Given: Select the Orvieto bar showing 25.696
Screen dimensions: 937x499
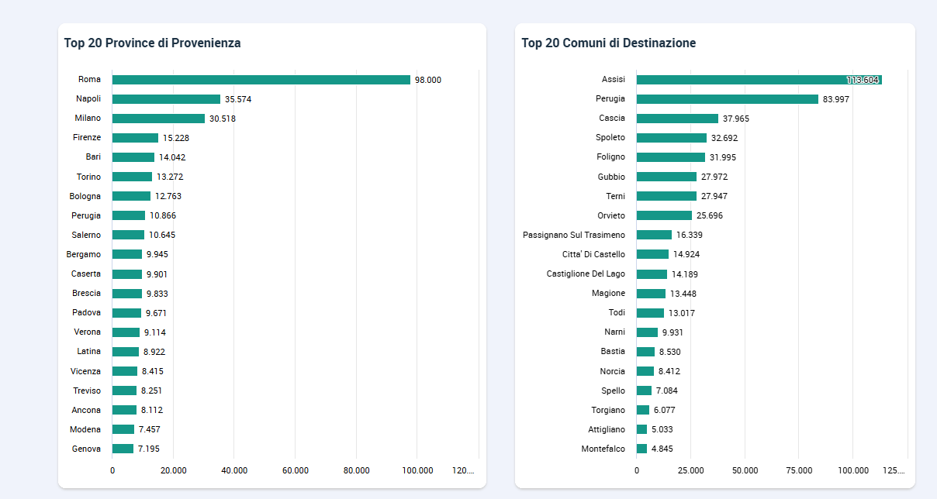Looking at the screenshot, I should click(x=664, y=215).
